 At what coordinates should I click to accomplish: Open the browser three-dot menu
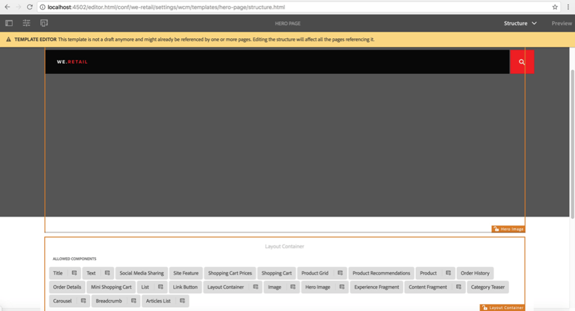(568, 7)
